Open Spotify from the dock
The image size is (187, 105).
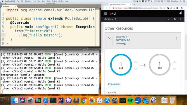130,100
